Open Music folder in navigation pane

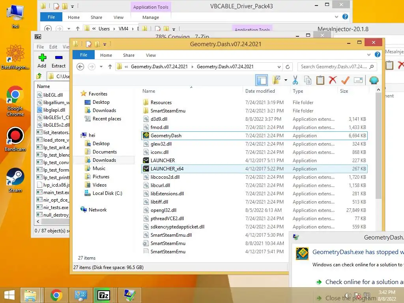click(99, 168)
